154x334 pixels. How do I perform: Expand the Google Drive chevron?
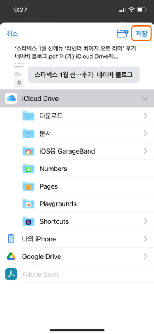pyautogui.click(x=146, y=256)
